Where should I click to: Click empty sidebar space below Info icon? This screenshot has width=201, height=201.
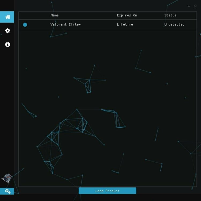point(7,107)
